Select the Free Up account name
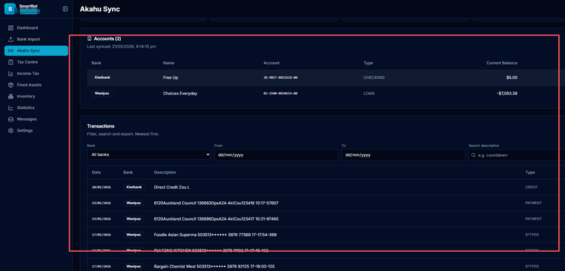565x271 pixels. (171, 78)
